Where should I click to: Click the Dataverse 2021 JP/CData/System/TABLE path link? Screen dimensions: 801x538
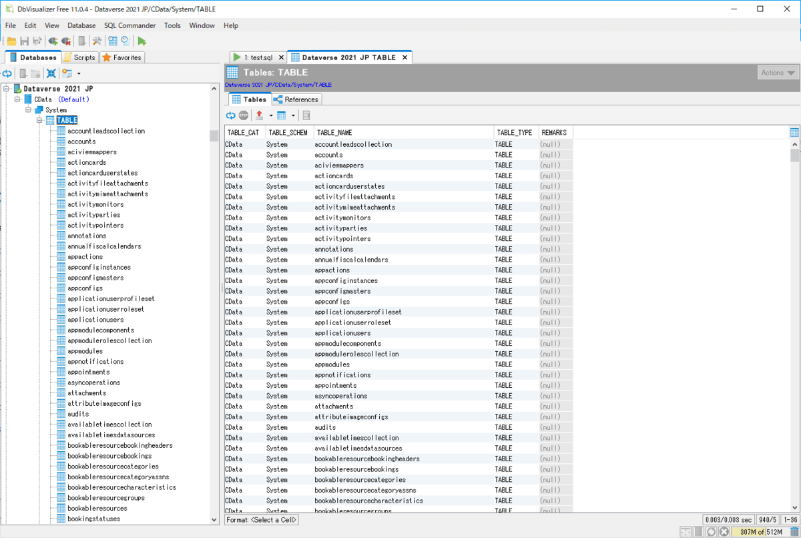[x=278, y=85]
